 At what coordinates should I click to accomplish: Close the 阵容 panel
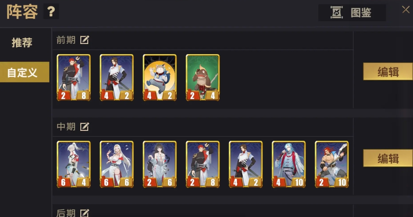tap(406, 9)
